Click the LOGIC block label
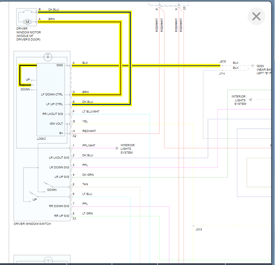 click(41, 139)
